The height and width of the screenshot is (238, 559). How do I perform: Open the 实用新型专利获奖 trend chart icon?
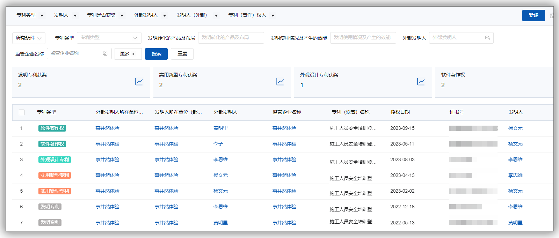coord(280,82)
